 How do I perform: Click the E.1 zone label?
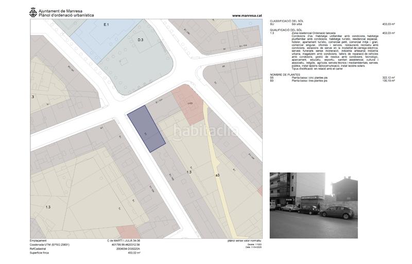[106, 25]
